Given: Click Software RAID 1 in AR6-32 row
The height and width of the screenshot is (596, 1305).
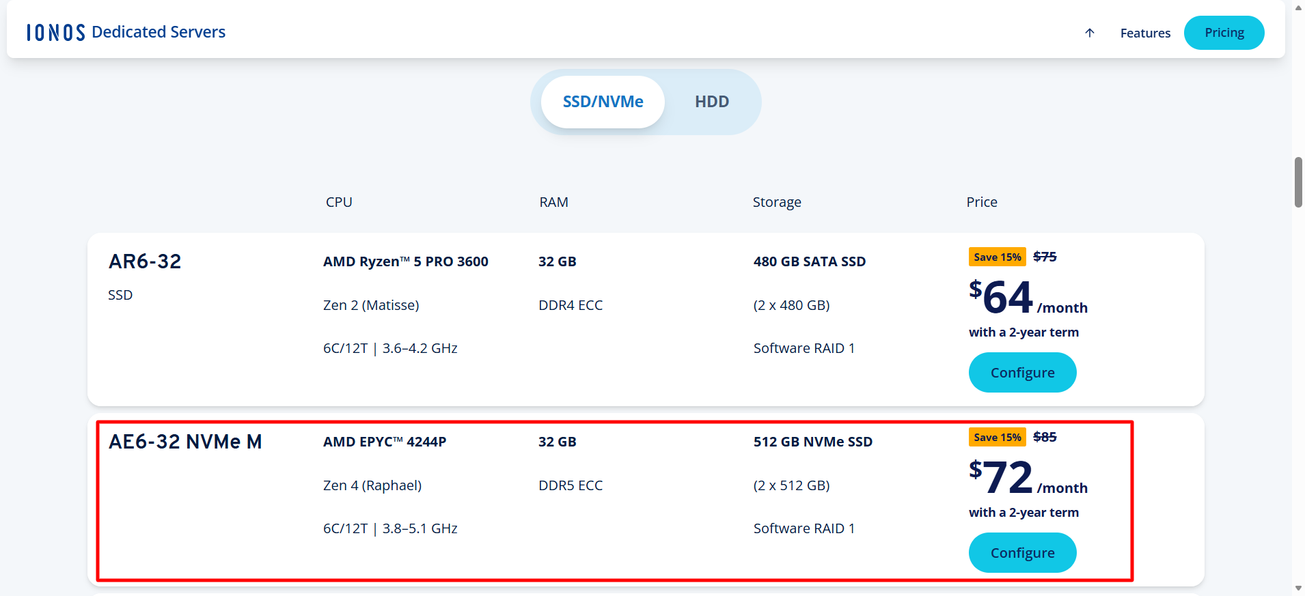Looking at the screenshot, I should coord(804,348).
